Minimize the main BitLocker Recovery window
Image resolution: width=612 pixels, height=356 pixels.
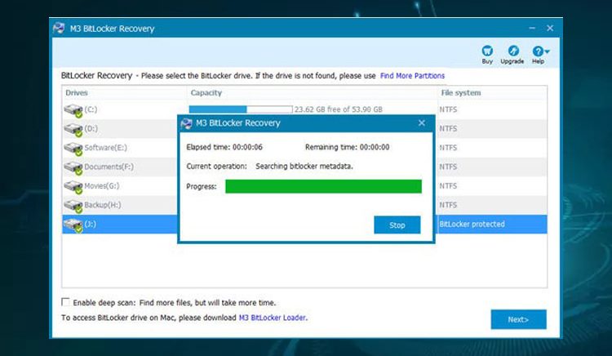[x=532, y=28]
